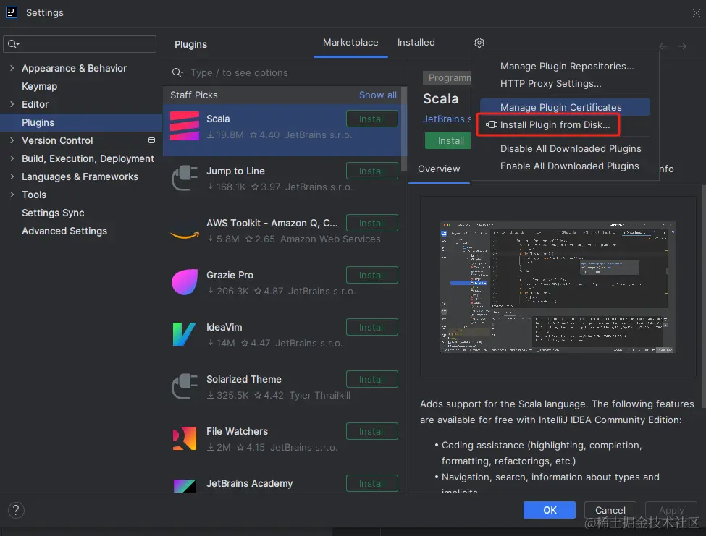706x536 pixels.
Task: Install the Jump to Line plugin
Action: click(x=372, y=171)
